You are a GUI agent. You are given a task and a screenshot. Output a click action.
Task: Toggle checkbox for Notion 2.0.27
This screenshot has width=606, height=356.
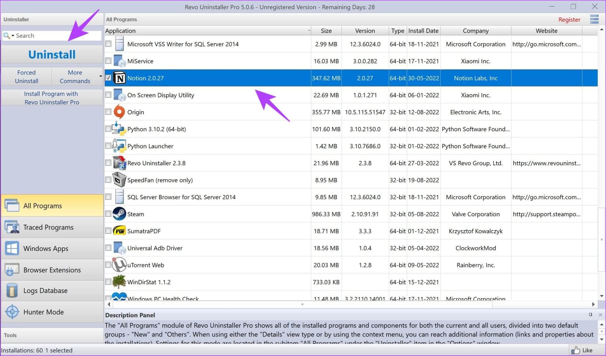click(109, 78)
